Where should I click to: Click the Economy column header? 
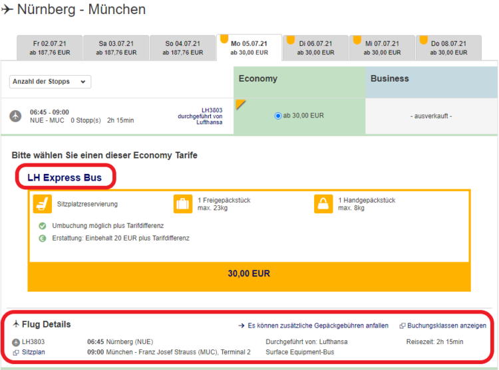point(299,82)
